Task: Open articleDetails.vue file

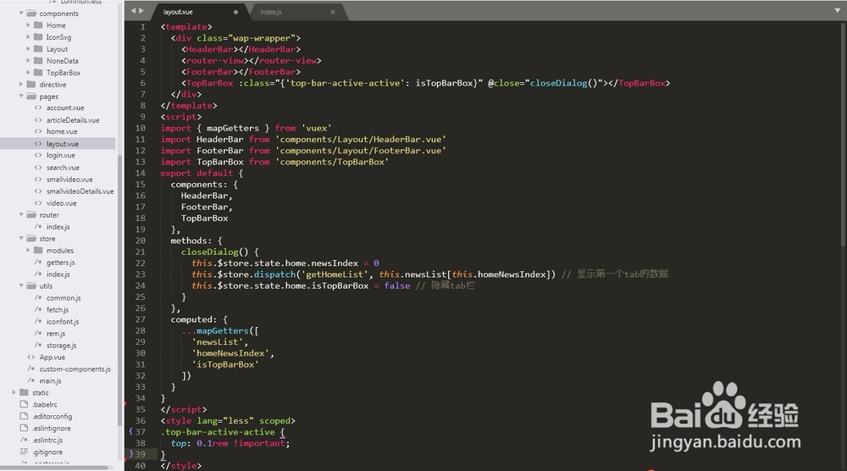Action: pos(73,120)
